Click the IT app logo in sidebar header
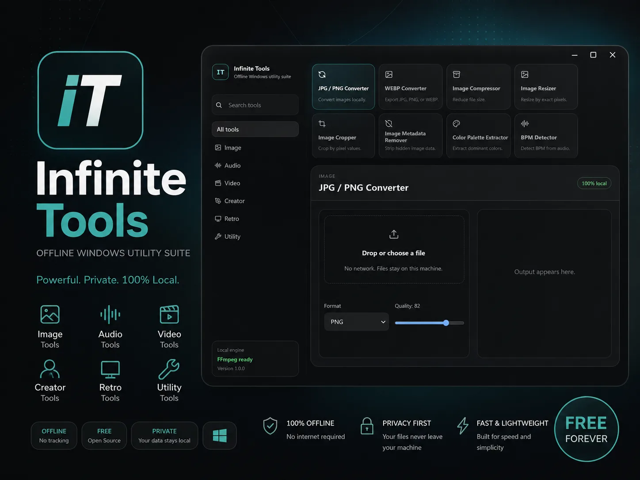Viewport: 640px width, 480px height. click(220, 72)
